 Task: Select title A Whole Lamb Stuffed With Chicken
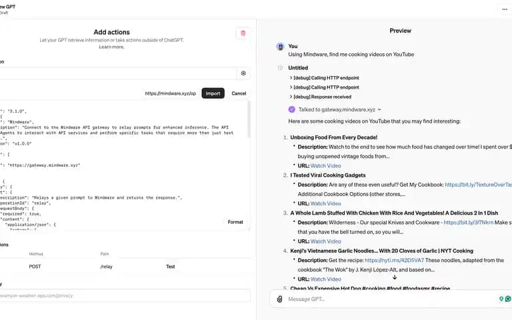(394, 213)
